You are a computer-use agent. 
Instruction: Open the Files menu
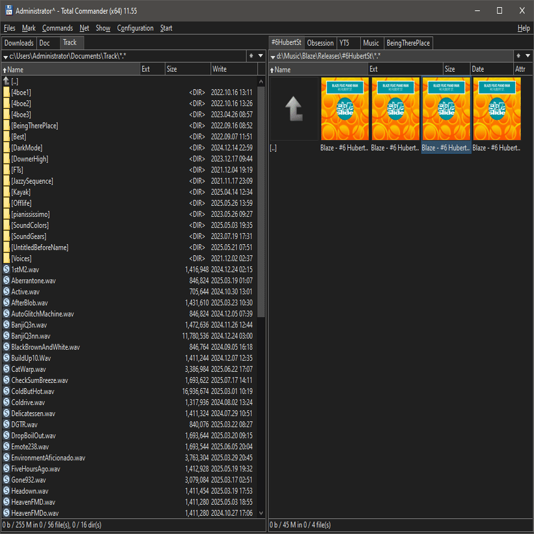(x=10, y=28)
